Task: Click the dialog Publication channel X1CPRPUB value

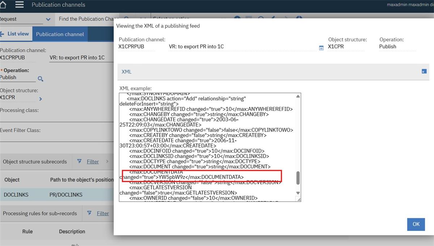Action: pyautogui.click(x=137, y=47)
